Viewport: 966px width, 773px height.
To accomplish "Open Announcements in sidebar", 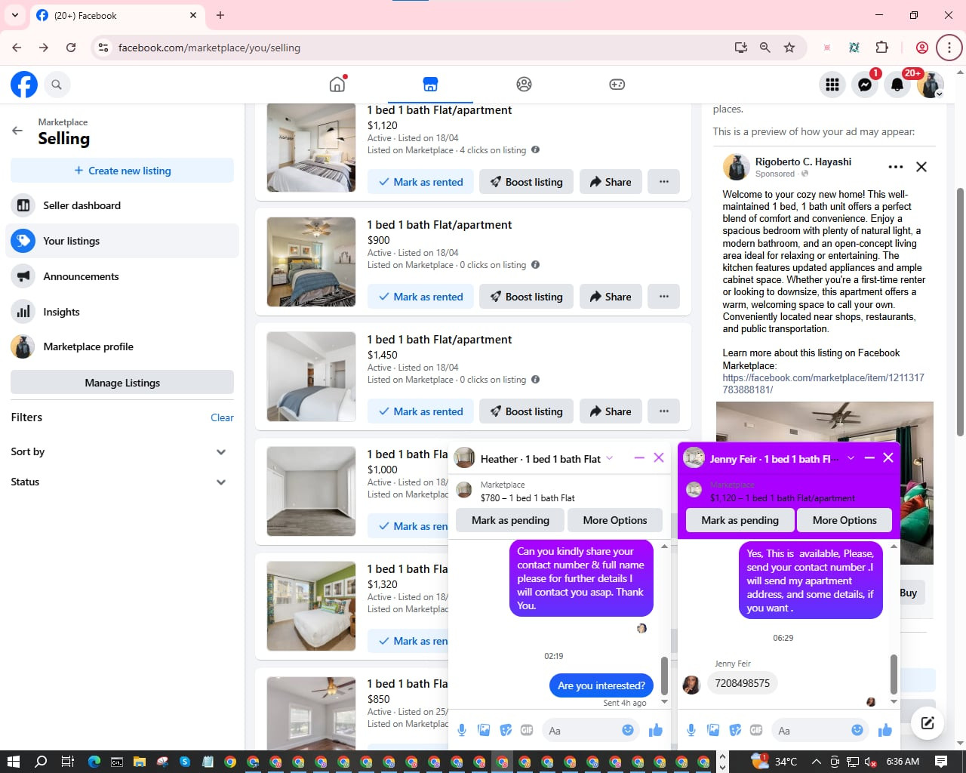I will [122, 276].
